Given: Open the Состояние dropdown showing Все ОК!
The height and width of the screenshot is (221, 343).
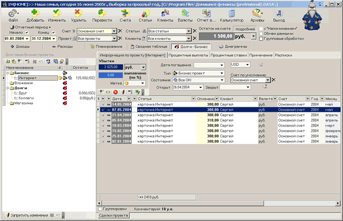Looking at the screenshot, I should click(x=222, y=80).
